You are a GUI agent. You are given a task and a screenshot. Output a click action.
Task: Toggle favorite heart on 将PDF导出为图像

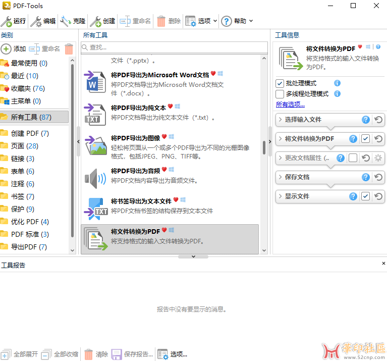click(x=164, y=136)
